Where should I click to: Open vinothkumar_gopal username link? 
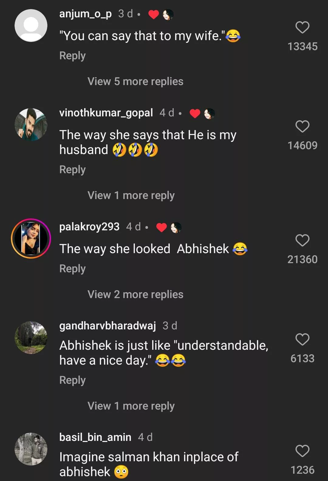coord(106,113)
